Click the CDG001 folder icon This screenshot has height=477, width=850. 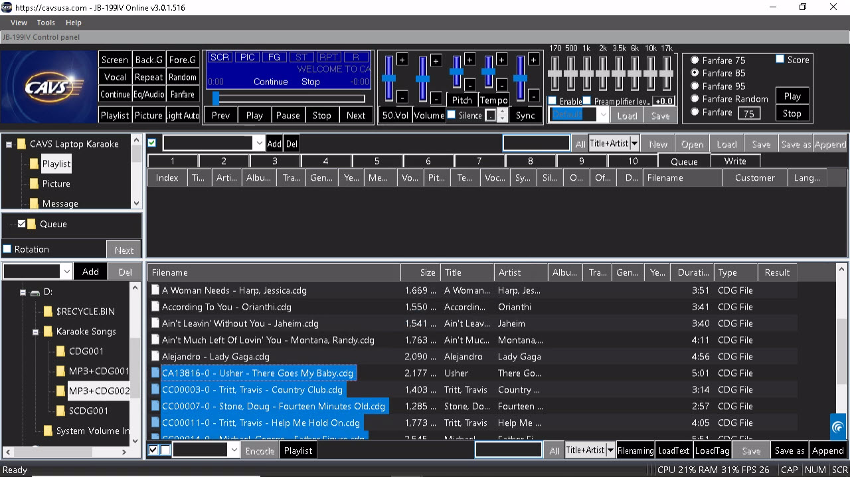(x=60, y=351)
